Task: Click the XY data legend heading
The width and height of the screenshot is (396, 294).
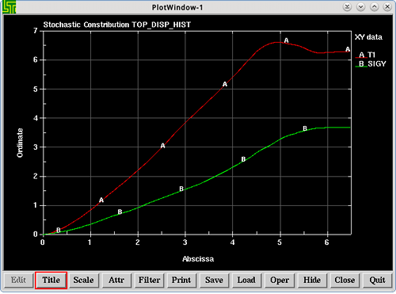Action: (368, 37)
